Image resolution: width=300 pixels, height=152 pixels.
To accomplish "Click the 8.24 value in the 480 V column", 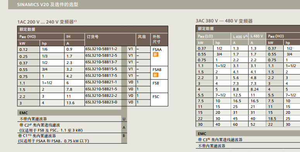I will 254,89.
